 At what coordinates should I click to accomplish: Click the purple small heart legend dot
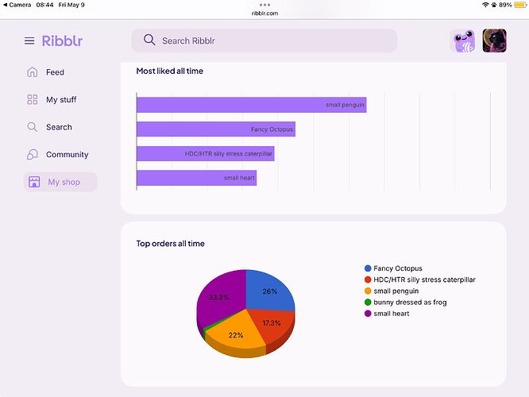(368, 314)
